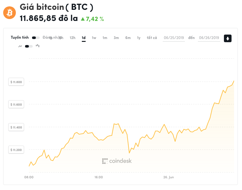Download chart data with the arrow button

(228, 38)
